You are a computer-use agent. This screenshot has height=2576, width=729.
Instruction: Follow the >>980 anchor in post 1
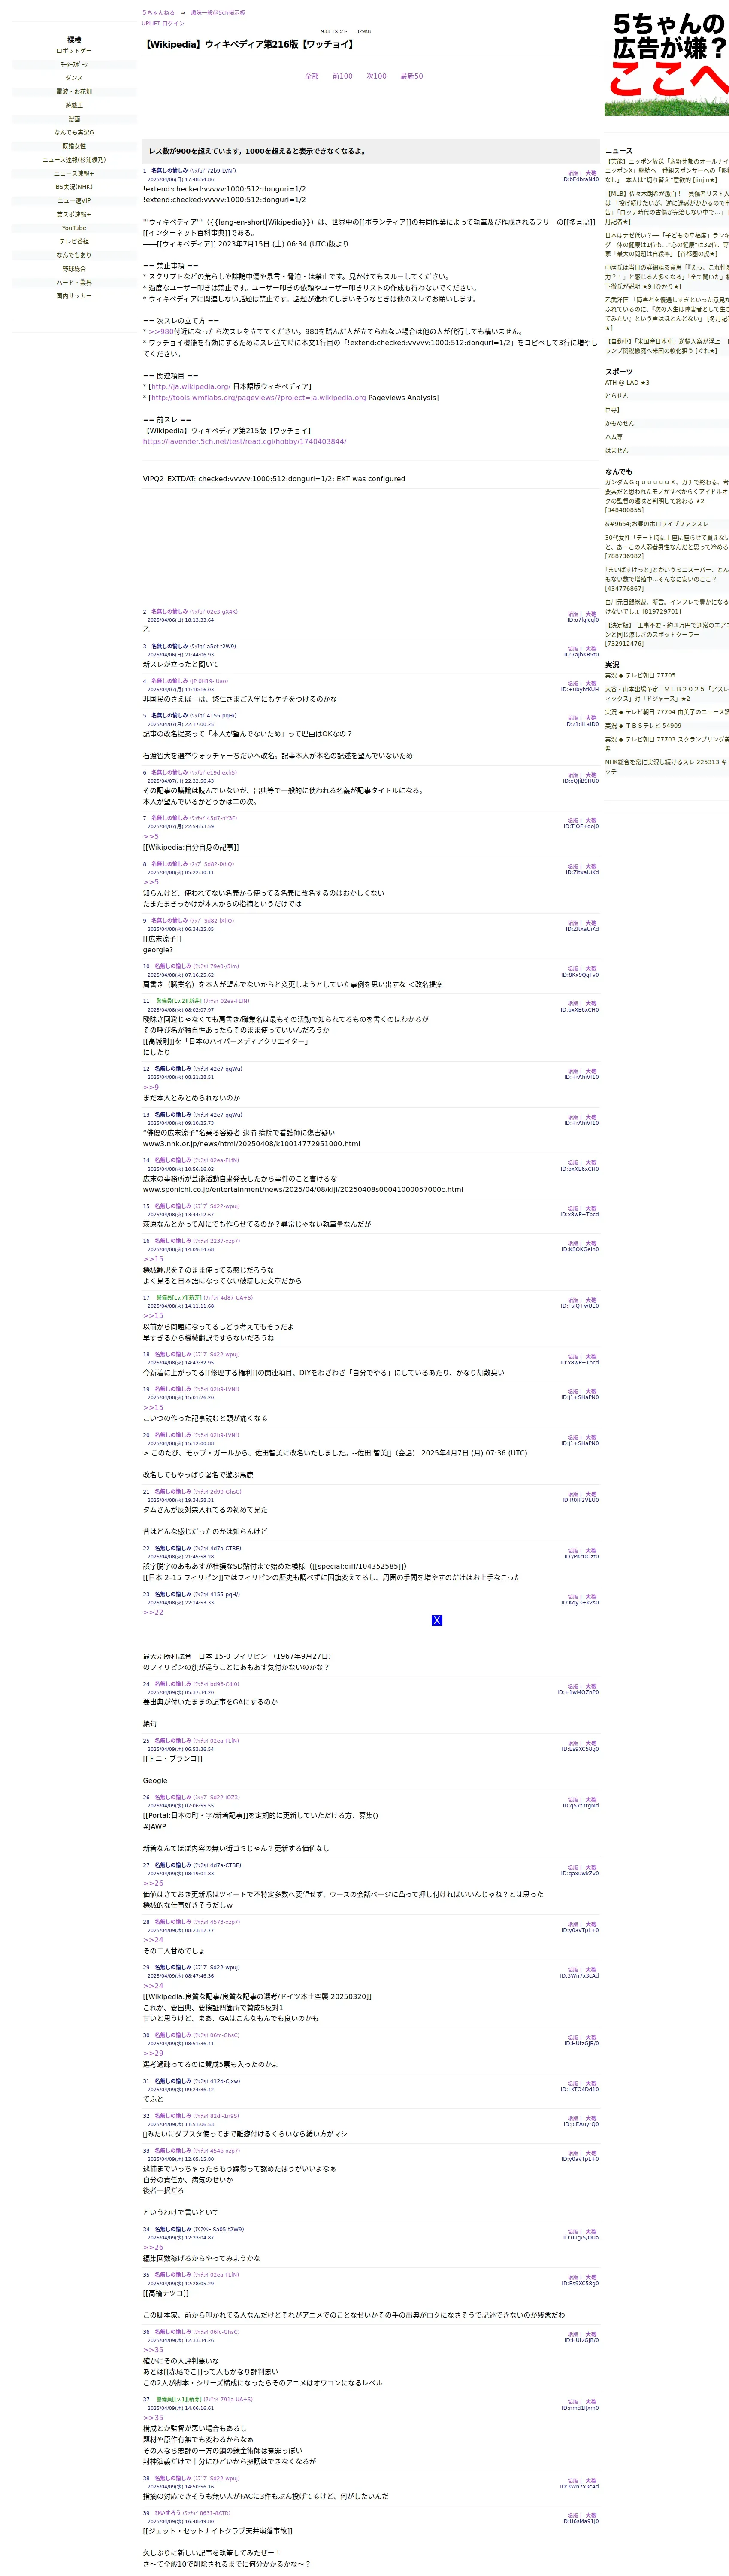pos(160,331)
